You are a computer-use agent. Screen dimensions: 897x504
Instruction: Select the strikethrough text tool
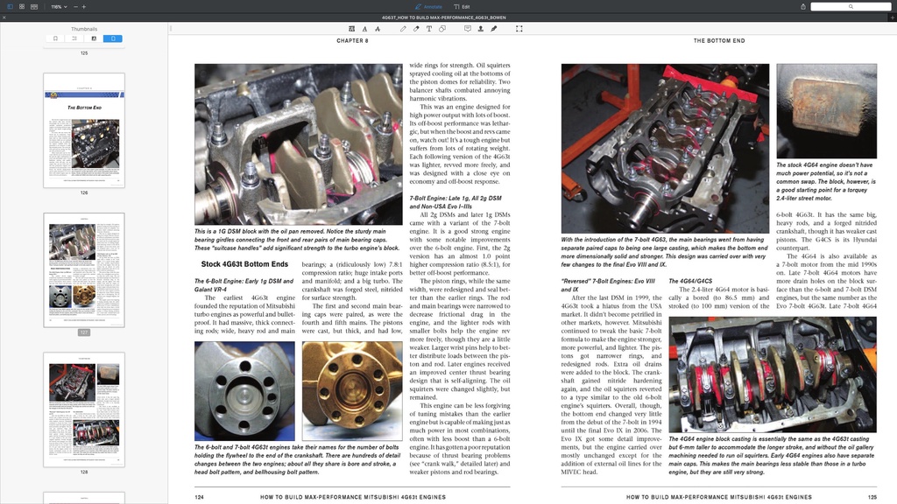[378, 29]
